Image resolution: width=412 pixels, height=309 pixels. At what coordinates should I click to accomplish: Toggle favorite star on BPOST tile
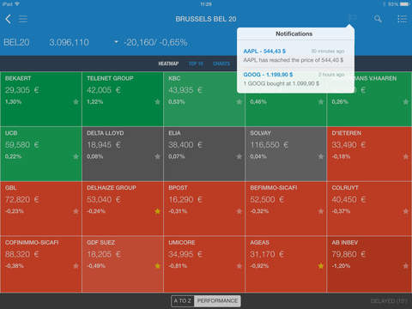[239, 211]
